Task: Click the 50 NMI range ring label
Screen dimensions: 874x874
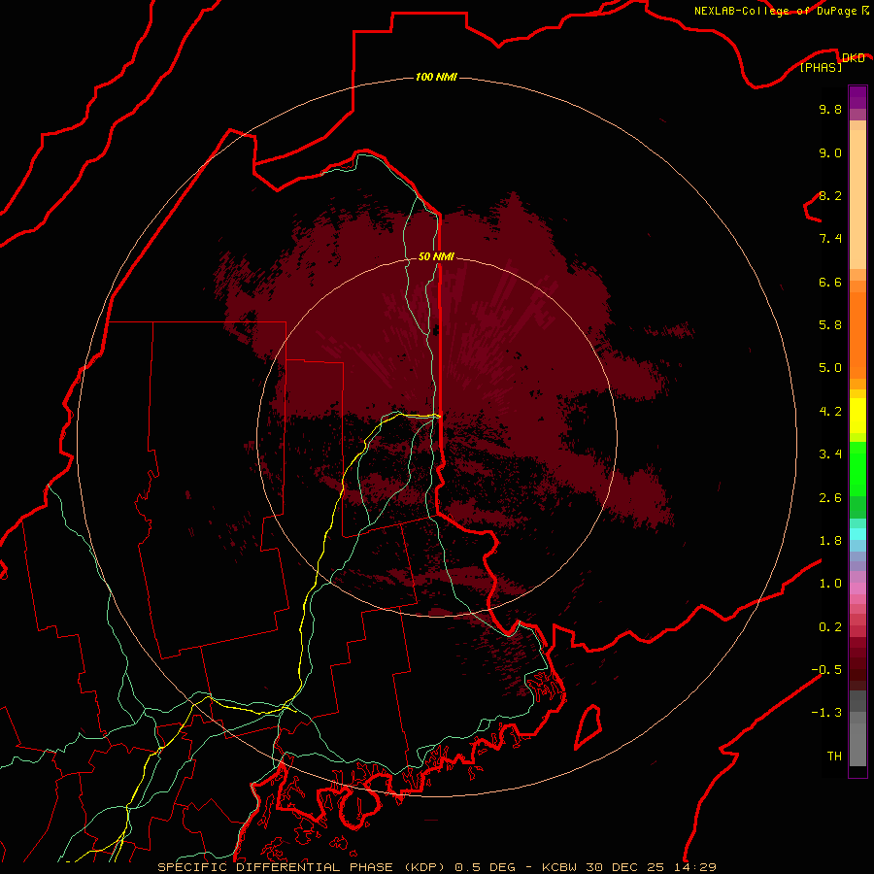Action: click(436, 256)
